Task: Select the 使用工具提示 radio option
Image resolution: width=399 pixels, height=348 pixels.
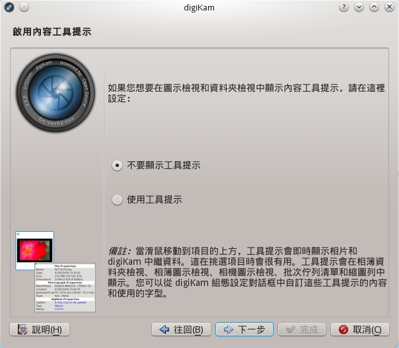Action: 147,199
